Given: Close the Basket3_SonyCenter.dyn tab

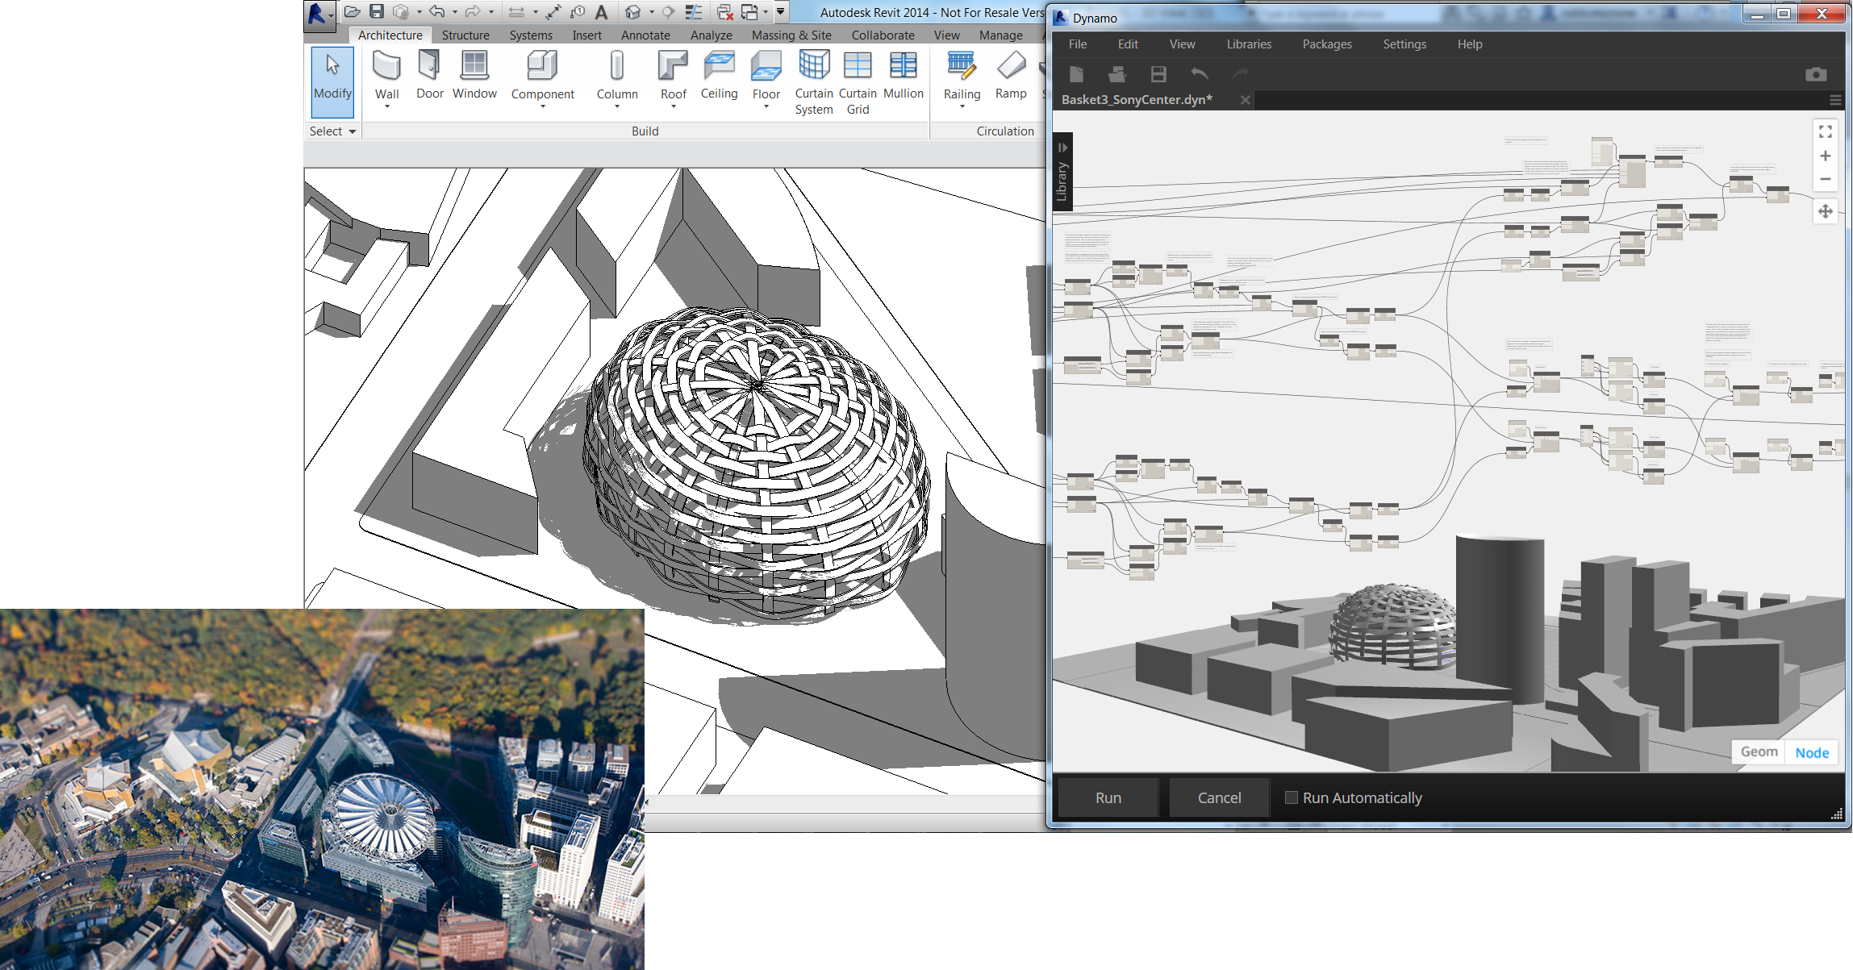Looking at the screenshot, I should 1245,100.
